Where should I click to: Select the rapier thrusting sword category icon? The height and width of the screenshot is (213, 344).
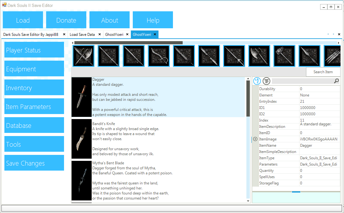tap(234, 56)
